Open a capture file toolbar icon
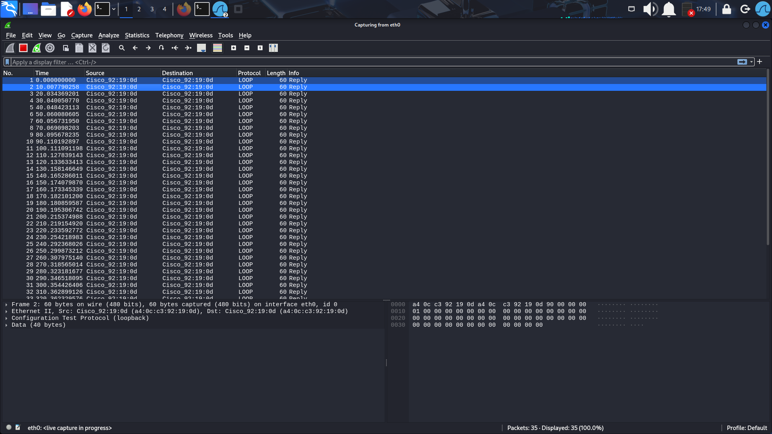772x434 pixels. pyautogui.click(x=66, y=48)
